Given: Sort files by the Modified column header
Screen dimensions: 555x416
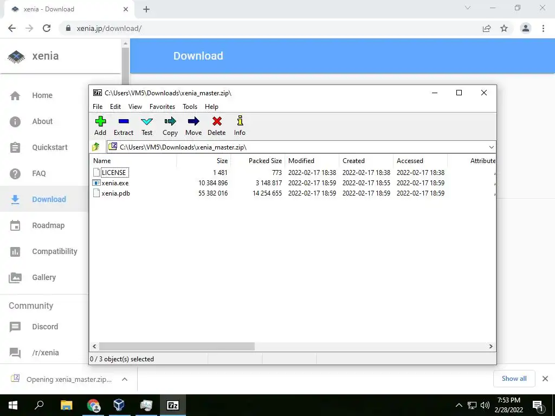Looking at the screenshot, I should coord(312,160).
